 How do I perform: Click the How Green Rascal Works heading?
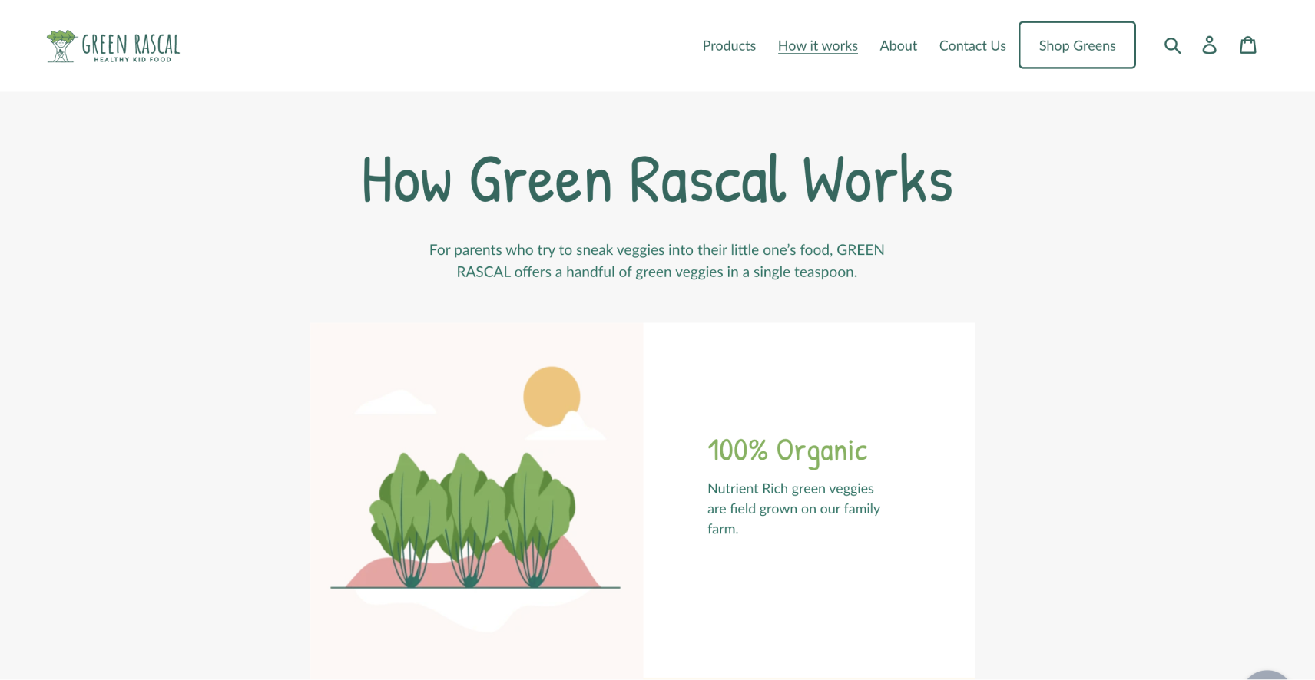point(657,180)
